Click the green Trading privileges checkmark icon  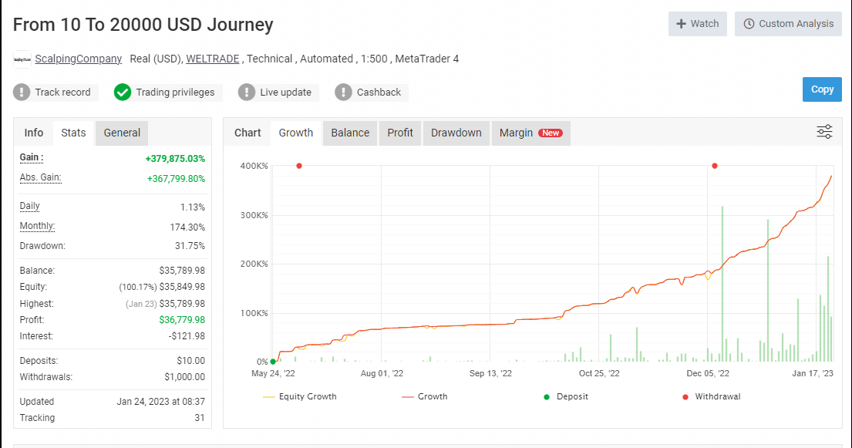click(122, 92)
